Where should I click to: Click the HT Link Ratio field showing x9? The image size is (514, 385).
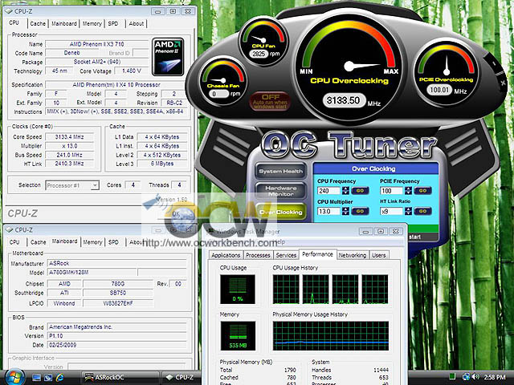pyautogui.click(x=392, y=211)
